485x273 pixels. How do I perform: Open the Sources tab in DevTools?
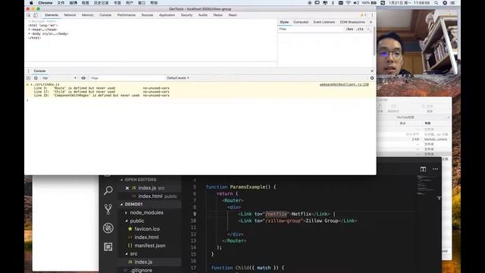point(147,15)
